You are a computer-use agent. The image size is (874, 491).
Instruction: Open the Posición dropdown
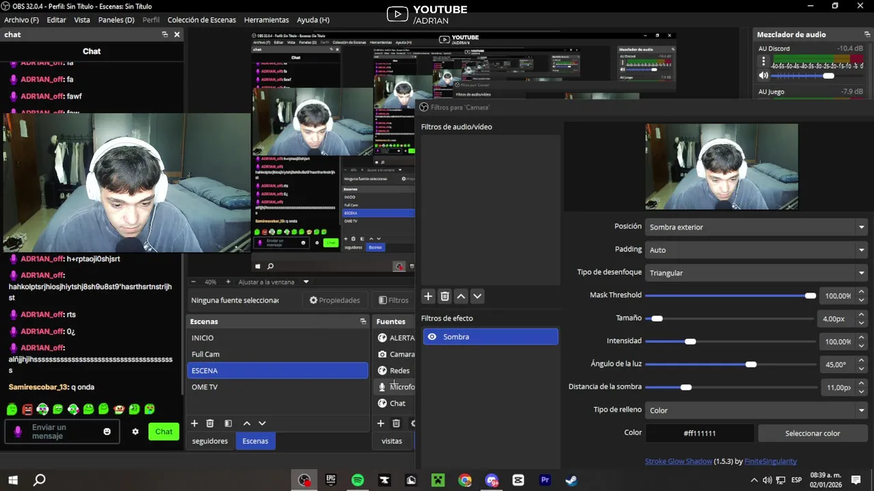click(x=757, y=227)
